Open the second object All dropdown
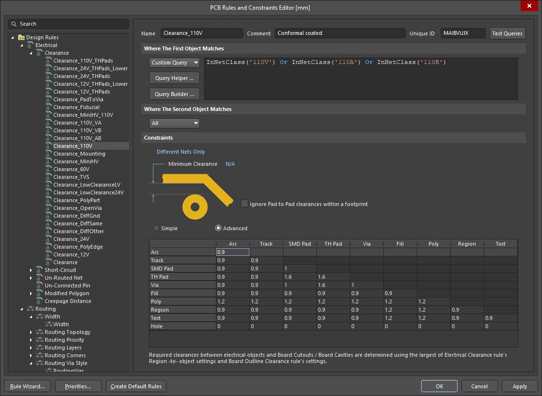Viewport: 542px width, 396px height. 174,123
